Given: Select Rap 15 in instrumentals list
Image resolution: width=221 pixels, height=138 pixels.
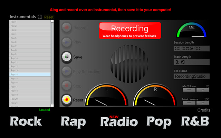Looking at the screenshot, I should pos(30,79).
